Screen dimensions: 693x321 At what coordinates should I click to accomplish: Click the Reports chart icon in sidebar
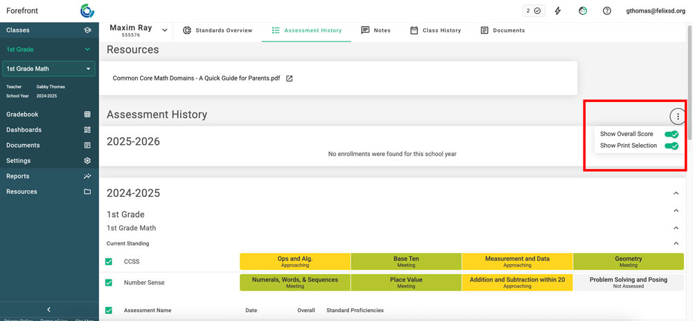coord(87,176)
